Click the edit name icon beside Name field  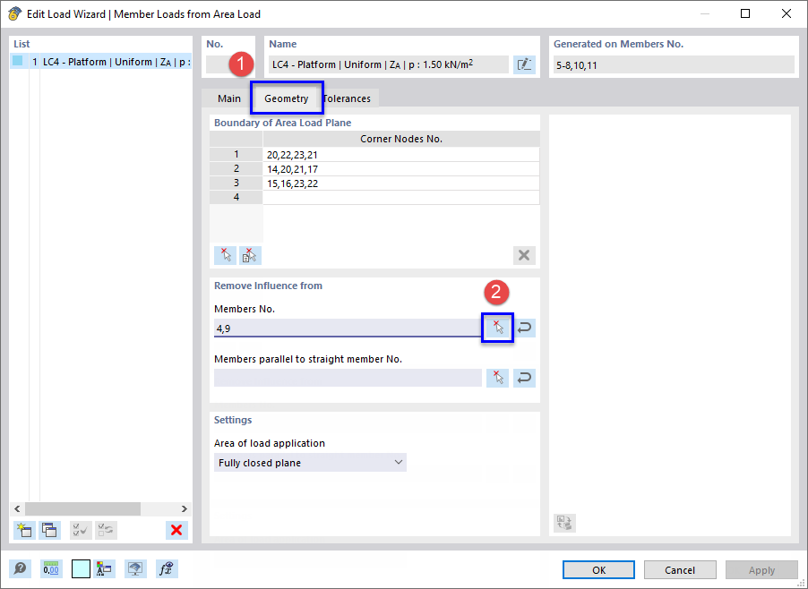(x=524, y=64)
